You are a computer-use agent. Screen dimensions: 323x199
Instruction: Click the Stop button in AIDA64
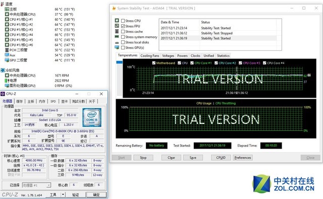143,158
